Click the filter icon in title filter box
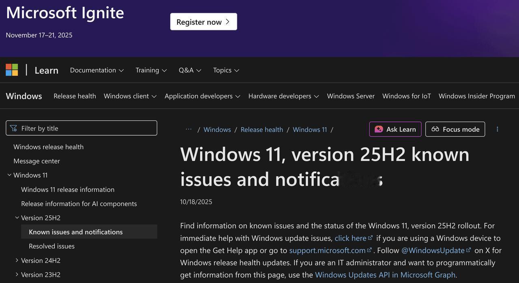Image resolution: width=519 pixels, height=283 pixels. (13, 128)
